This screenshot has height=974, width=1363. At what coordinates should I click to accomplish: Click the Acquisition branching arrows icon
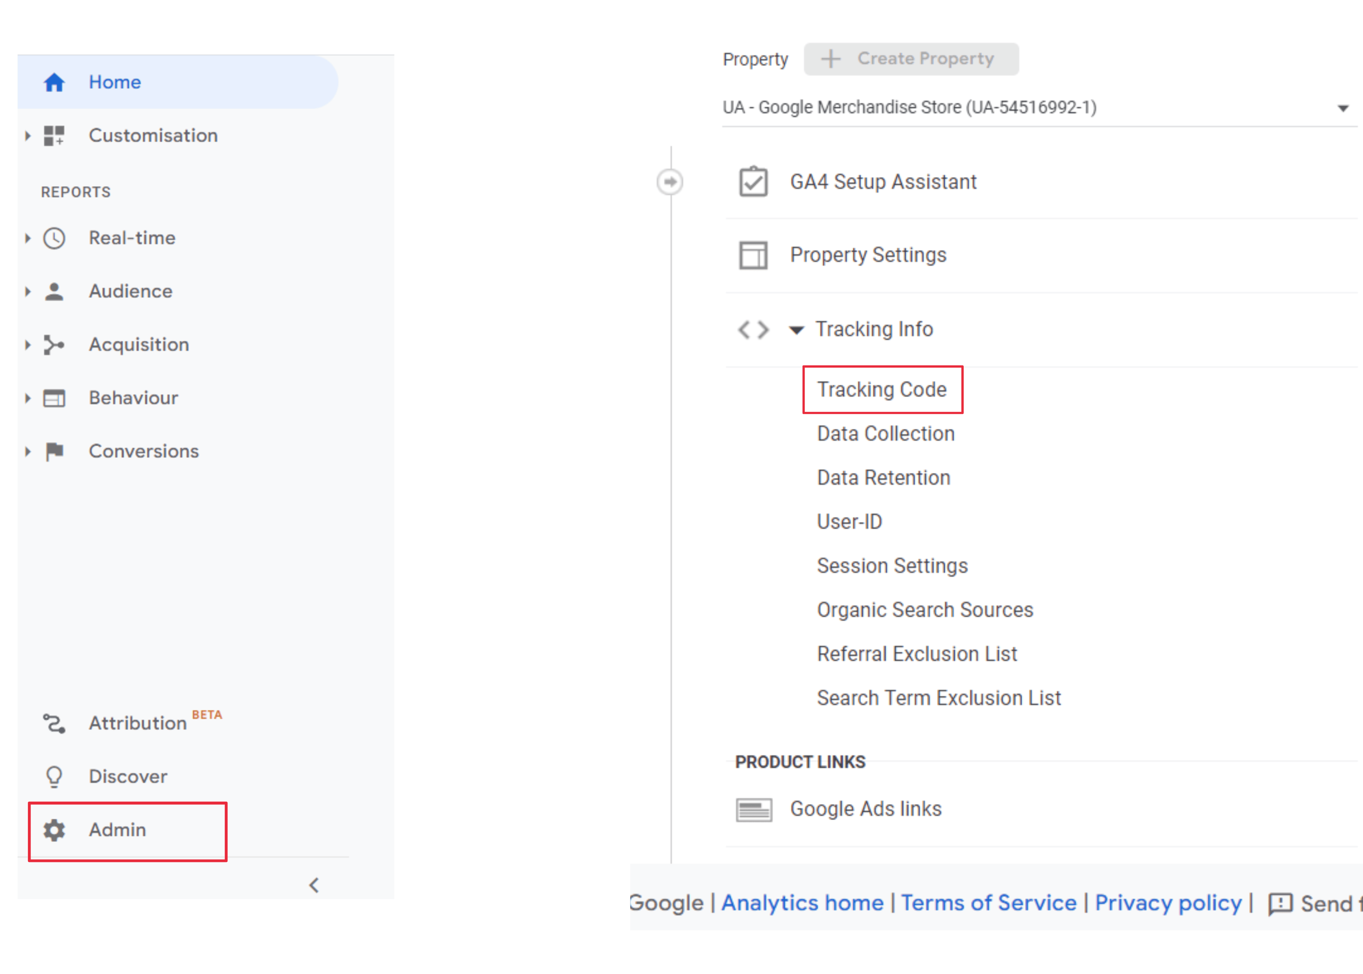tap(54, 345)
